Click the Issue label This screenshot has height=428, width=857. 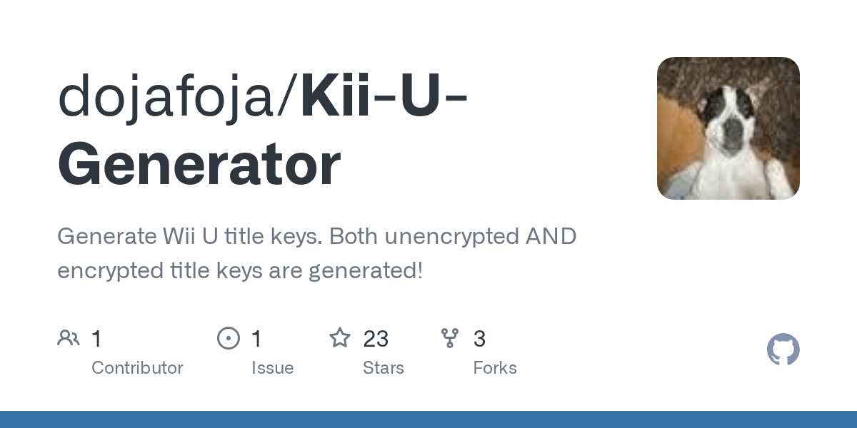(272, 368)
